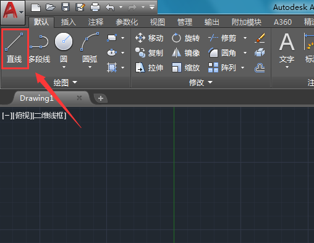
Task: Expand the Circle (圆) options dropdown
Action: point(64,67)
